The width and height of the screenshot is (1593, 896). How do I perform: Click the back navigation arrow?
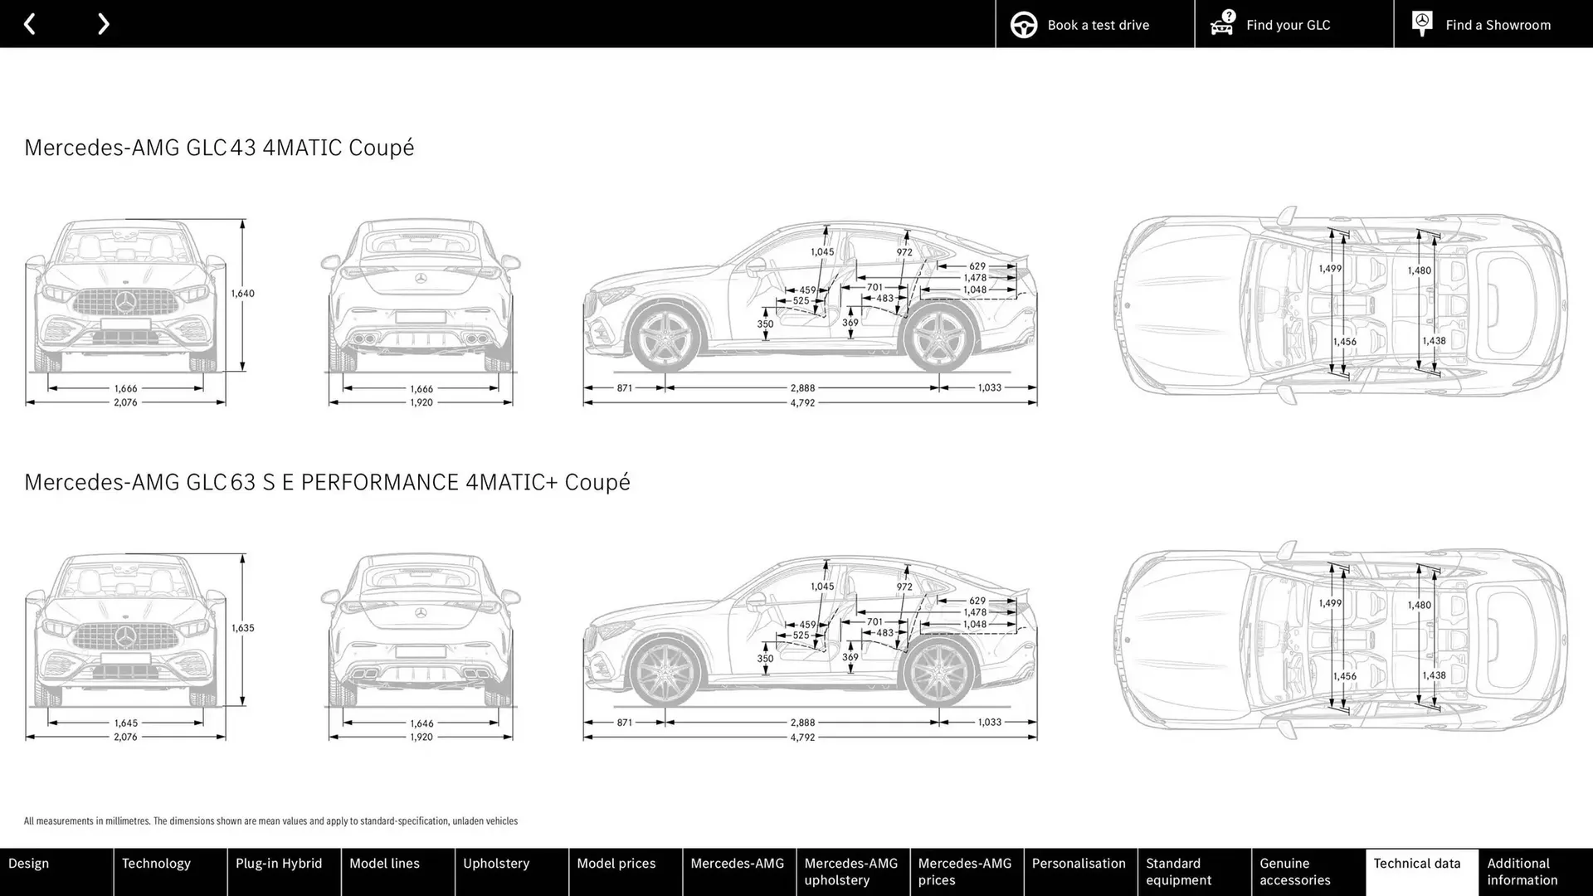pos(30,23)
